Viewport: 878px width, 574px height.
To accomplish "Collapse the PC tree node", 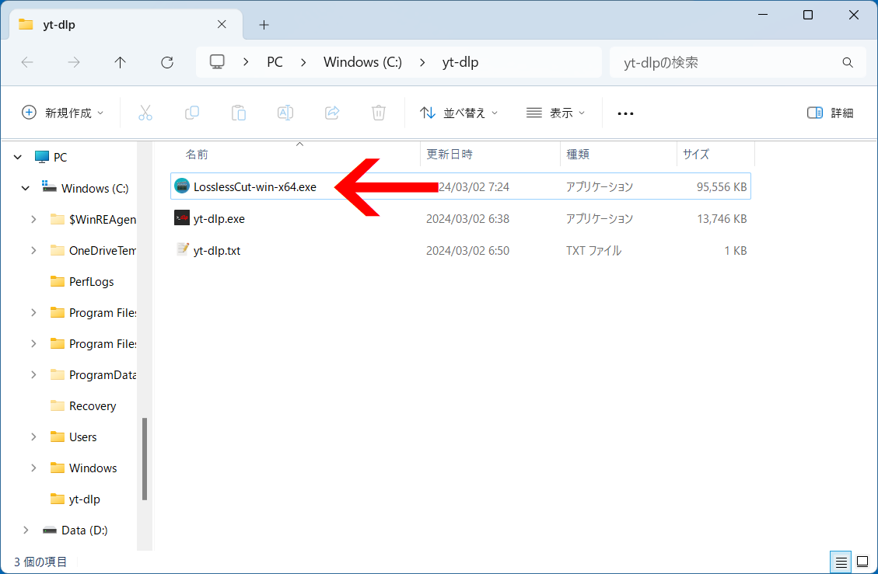I will point(18,157).
